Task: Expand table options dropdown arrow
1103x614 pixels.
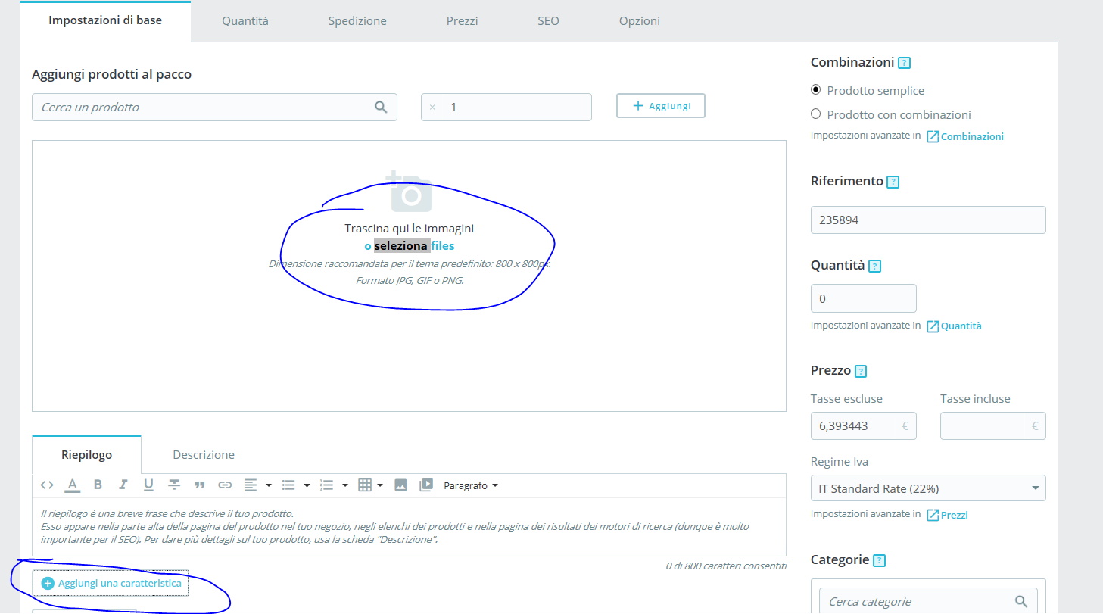Action: pos(380,485)
